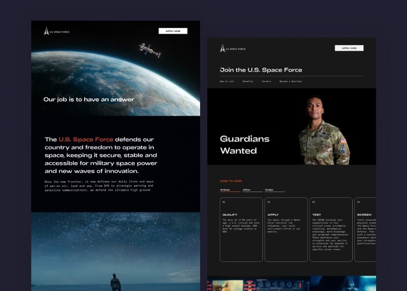
Task: Click the U.S. Space Force logo on left page
Action: [56, 31]
